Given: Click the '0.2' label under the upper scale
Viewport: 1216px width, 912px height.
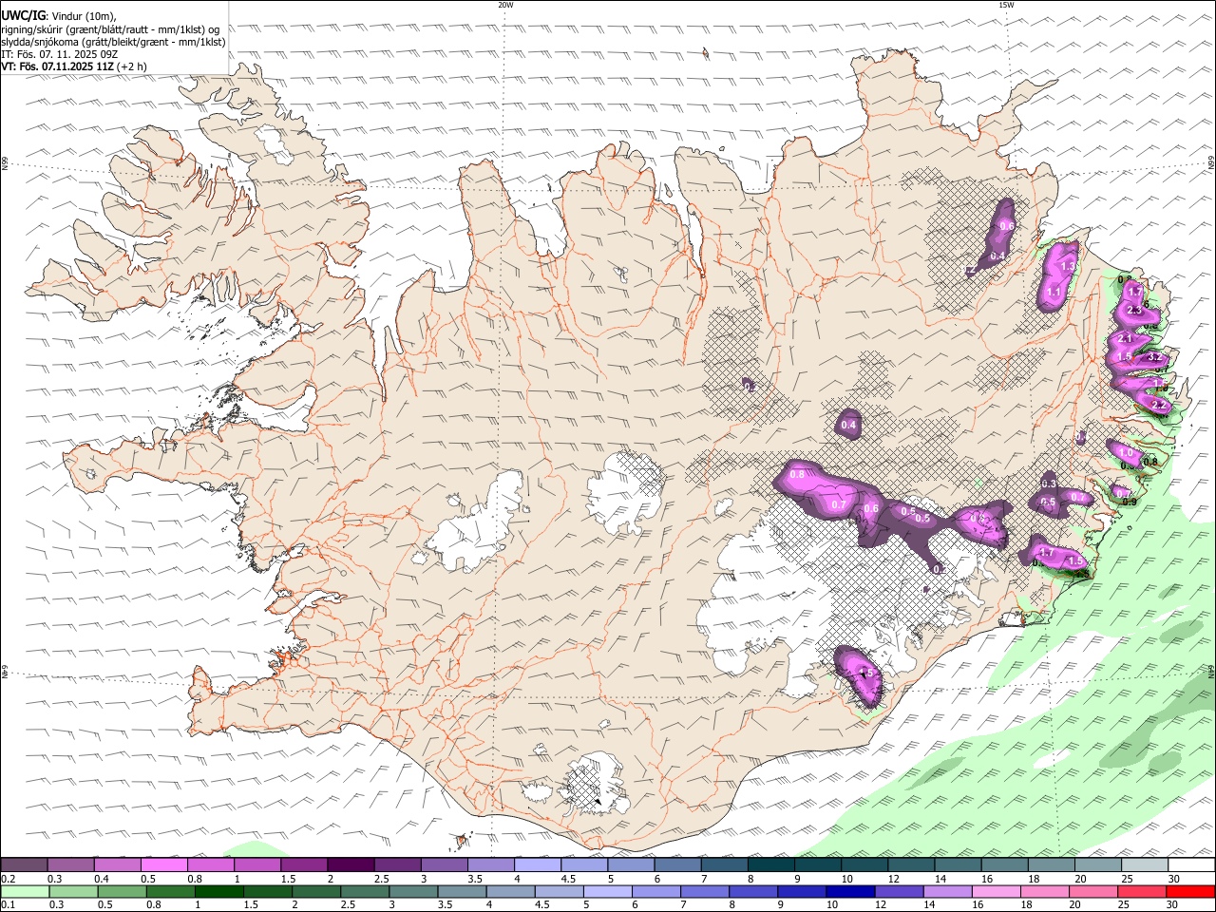Looking at the screenshot, I should (x=8, y=879).
